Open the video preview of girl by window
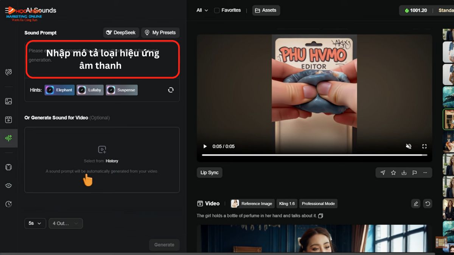The width and height of the screenshot is (454, 255). tap(314, 240)
